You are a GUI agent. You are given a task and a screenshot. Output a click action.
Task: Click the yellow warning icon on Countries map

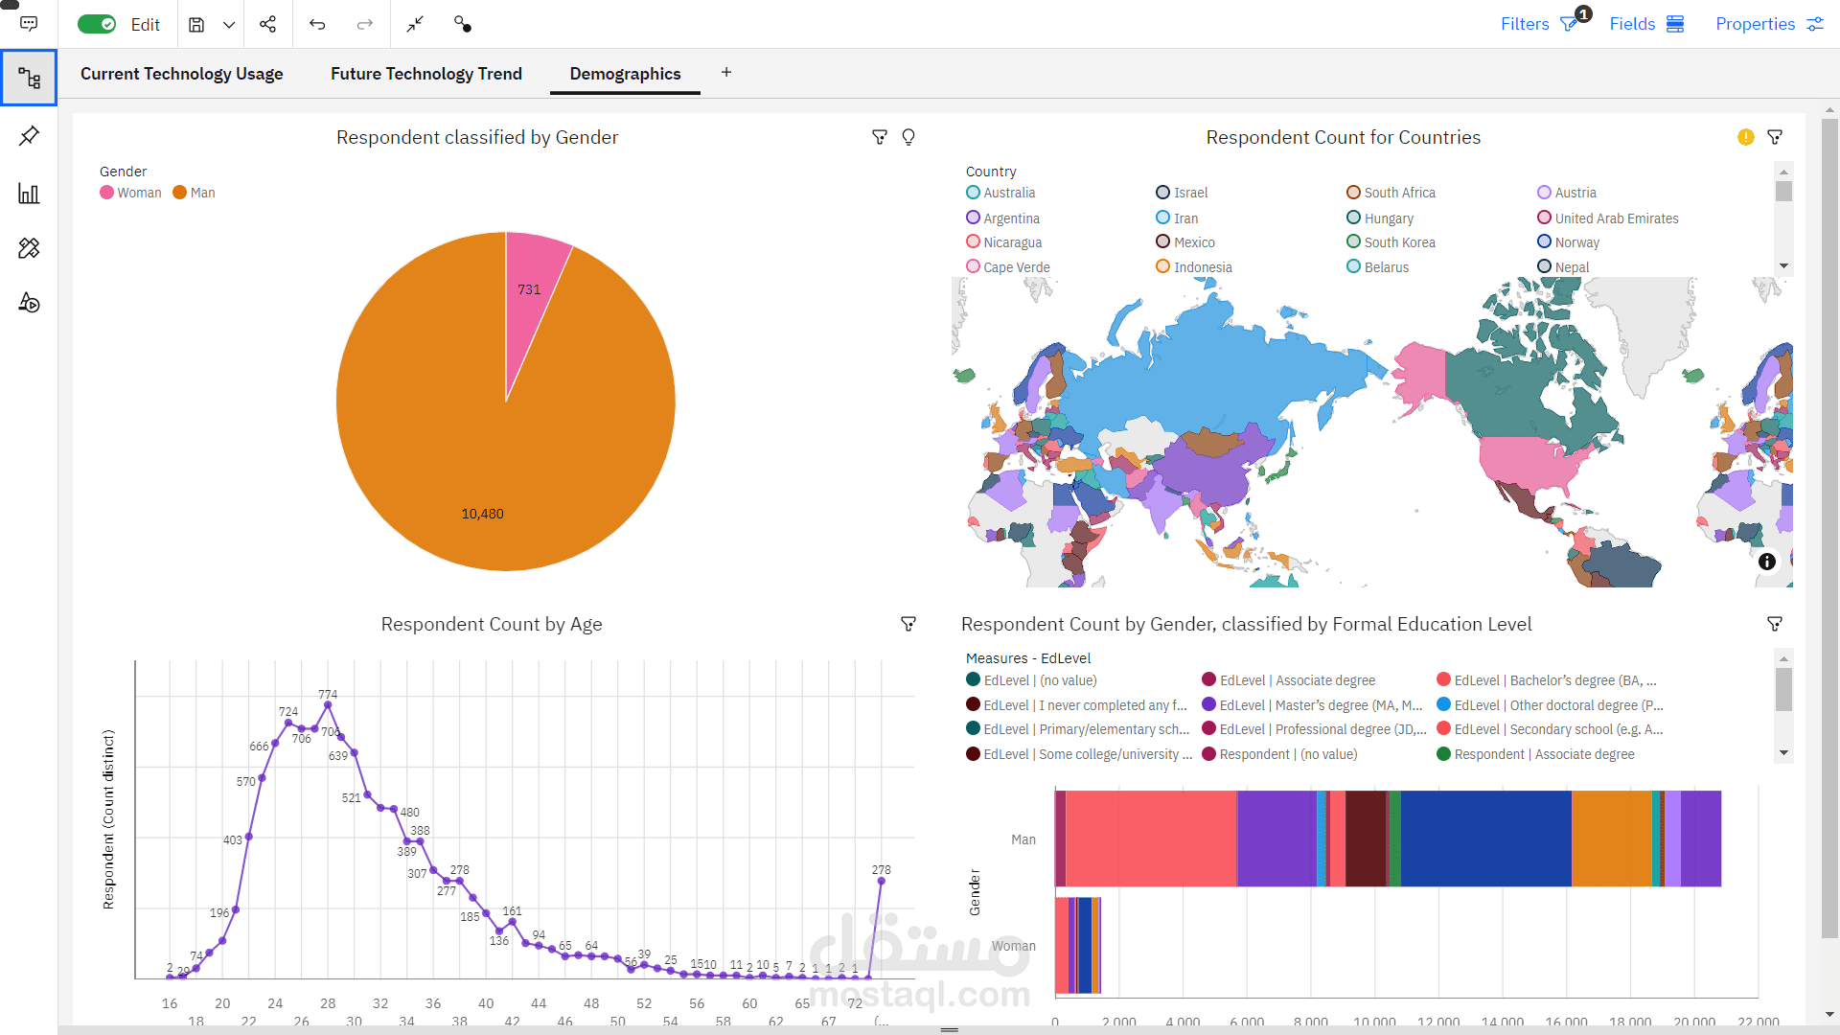pyautogui.click(x=1745, y=137)
